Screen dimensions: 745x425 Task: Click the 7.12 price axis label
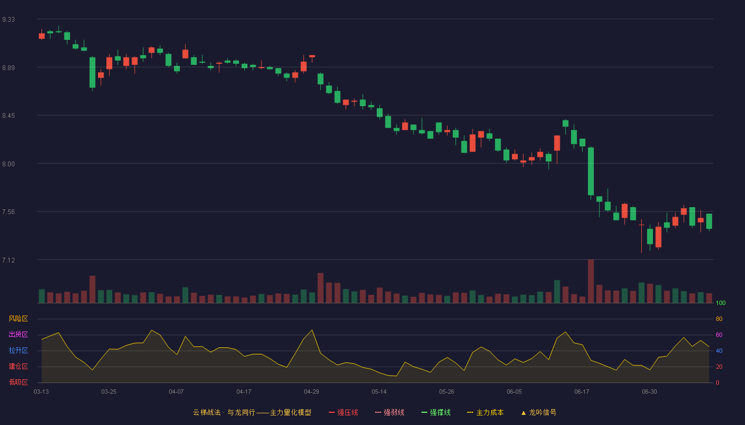8,260
